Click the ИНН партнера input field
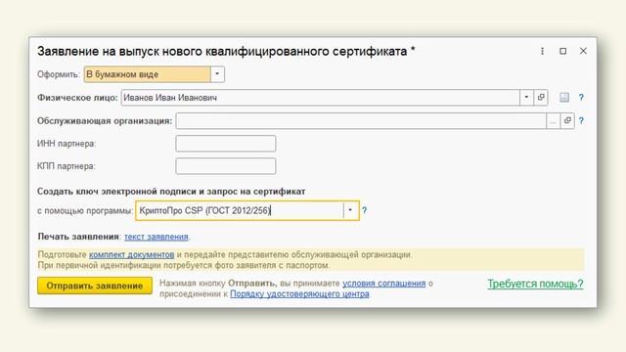Viewport: 626px width, 352px height. tap(226, 144)
